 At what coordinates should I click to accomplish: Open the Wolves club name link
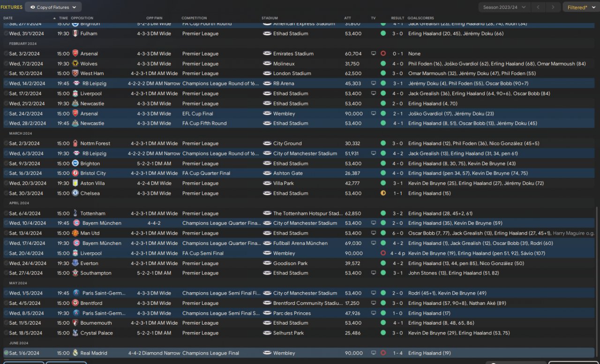coord(89,64)
